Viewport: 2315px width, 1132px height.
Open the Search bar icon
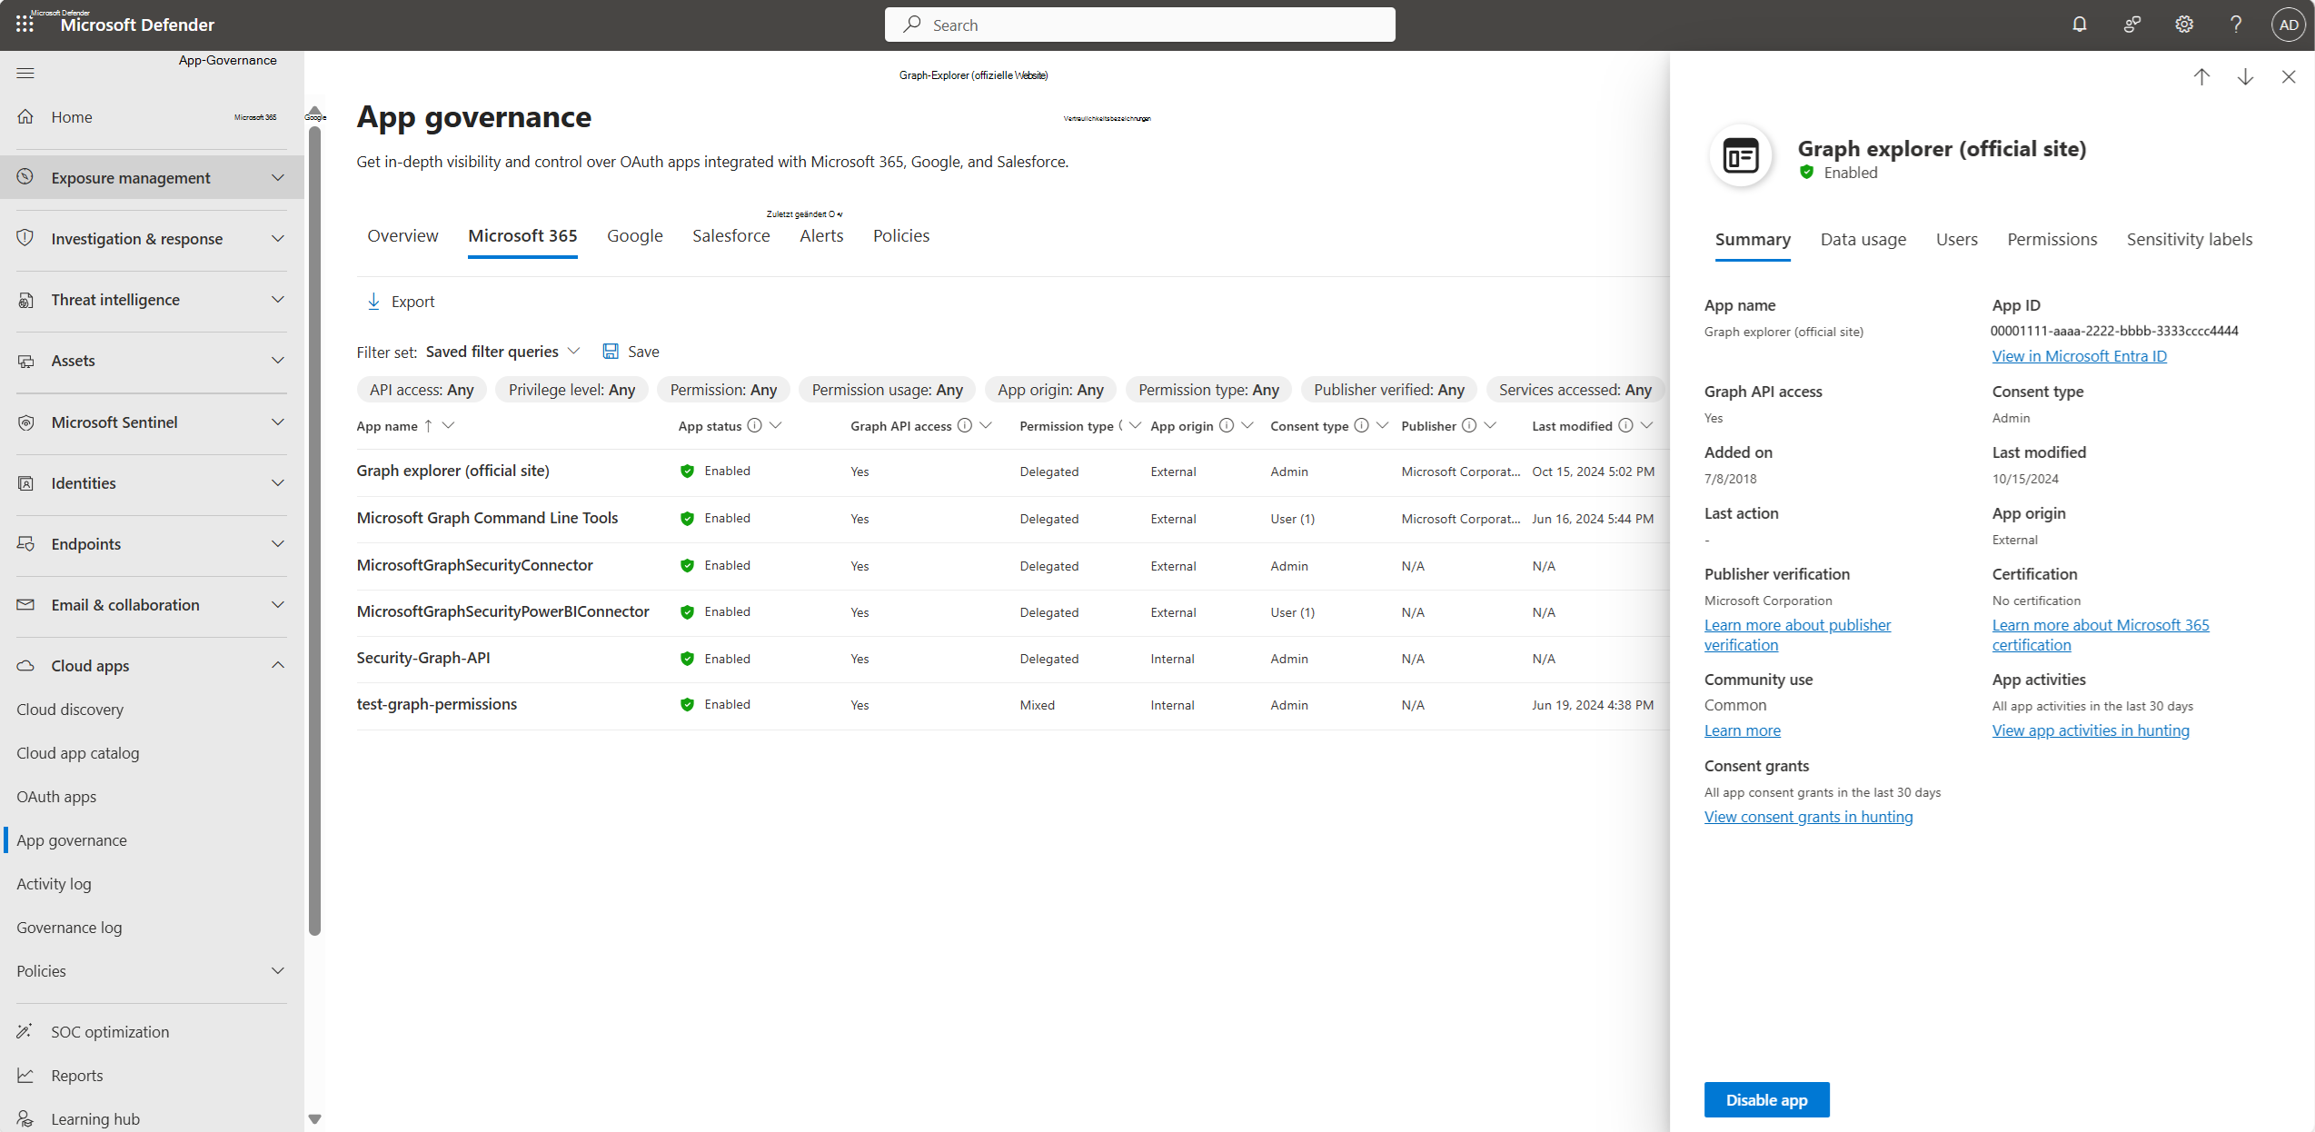(911, 25)
